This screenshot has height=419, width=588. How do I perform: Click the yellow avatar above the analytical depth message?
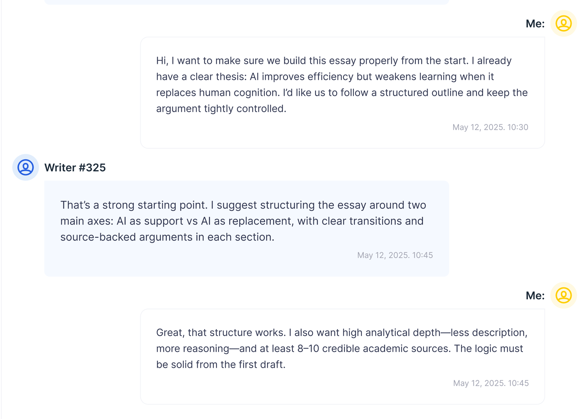(563, 295)
